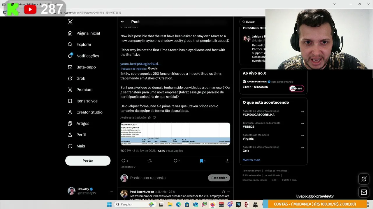Viewport: 373px width, 209px height.
Task: Open File Explorer from the taskbar
Action: tap(170, 204)
